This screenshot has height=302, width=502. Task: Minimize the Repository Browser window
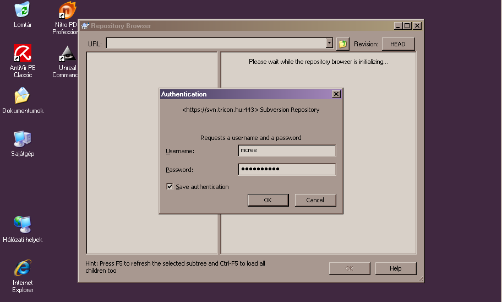[x=398, y=26]
